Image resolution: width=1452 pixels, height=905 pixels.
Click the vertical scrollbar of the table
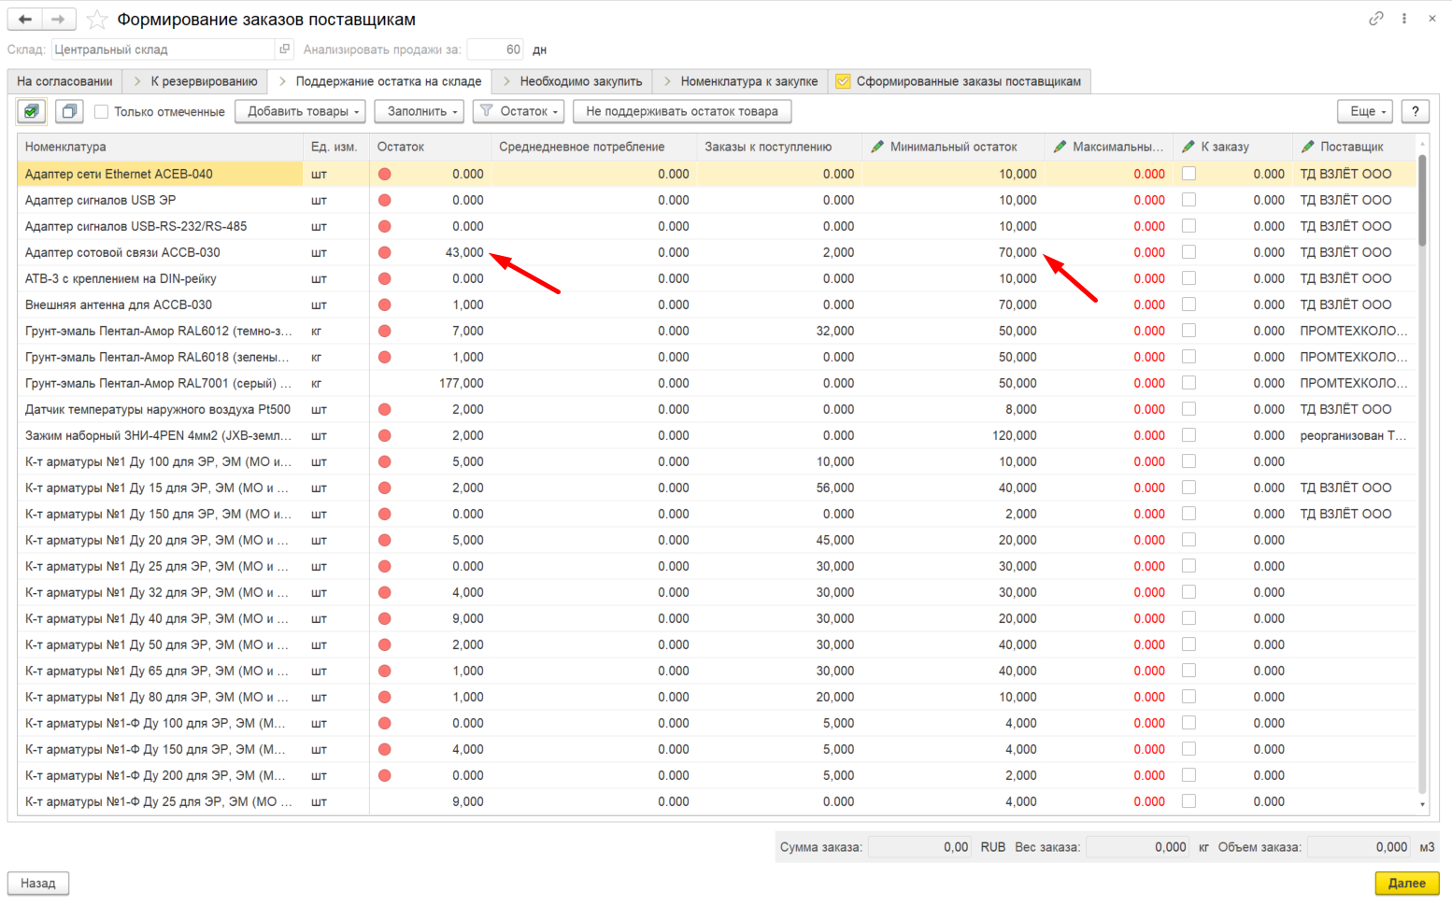1423,476
